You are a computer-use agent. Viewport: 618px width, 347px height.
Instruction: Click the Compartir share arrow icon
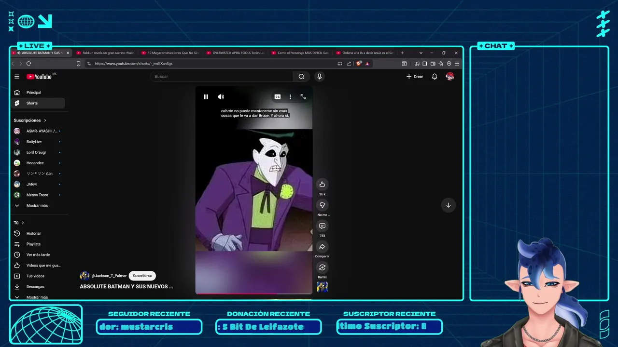coord(322,247)
